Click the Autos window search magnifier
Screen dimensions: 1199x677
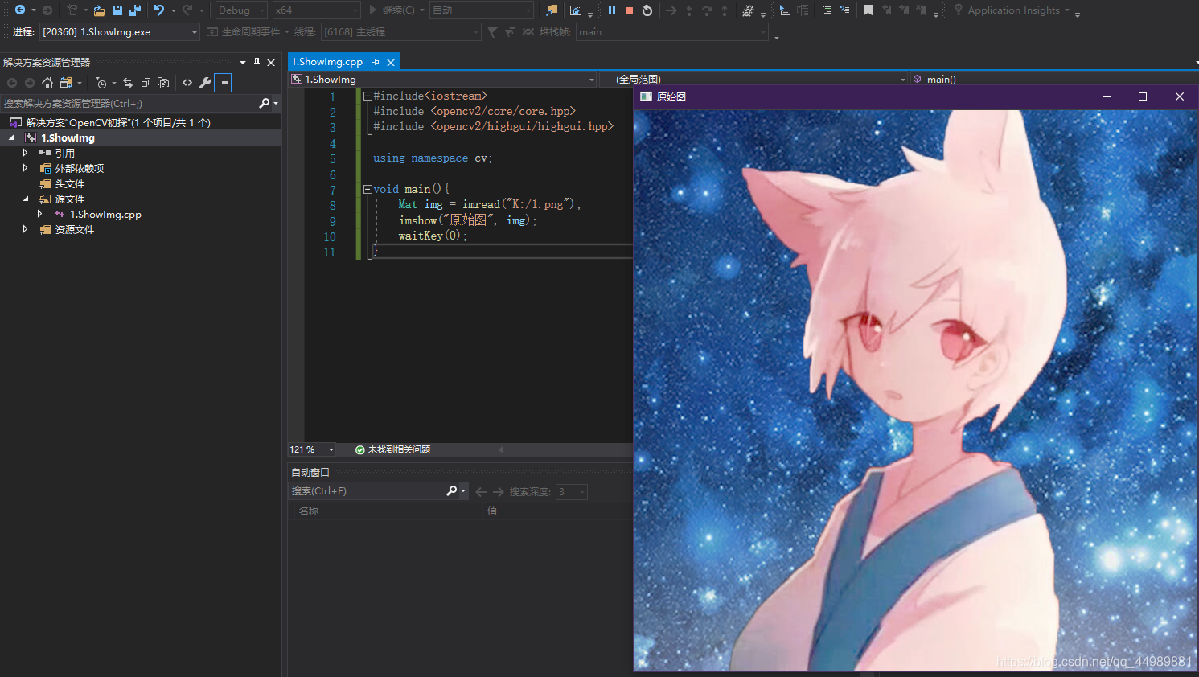pos(452,491)
